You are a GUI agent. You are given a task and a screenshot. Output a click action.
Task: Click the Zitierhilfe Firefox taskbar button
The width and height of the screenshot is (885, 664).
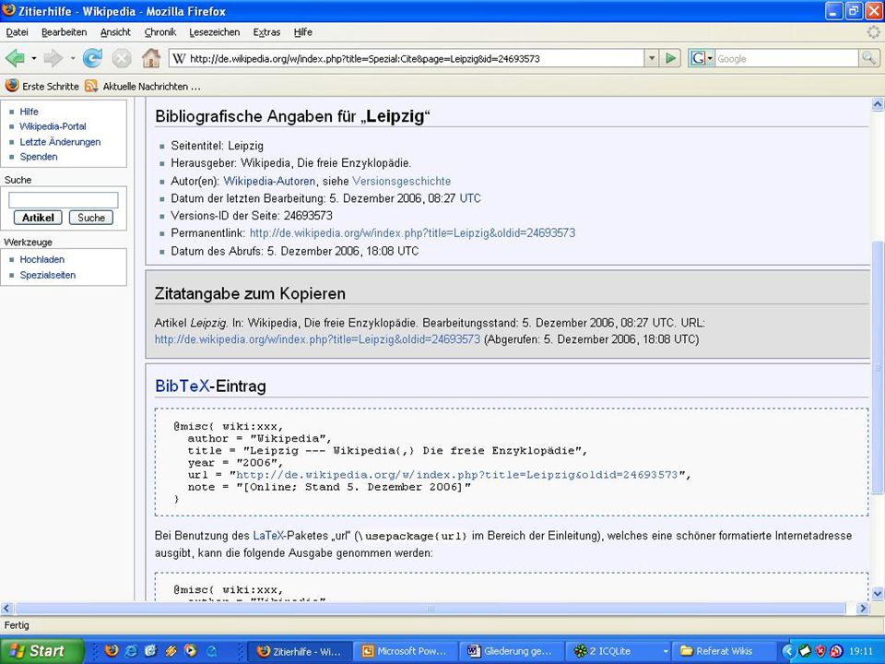299,651
